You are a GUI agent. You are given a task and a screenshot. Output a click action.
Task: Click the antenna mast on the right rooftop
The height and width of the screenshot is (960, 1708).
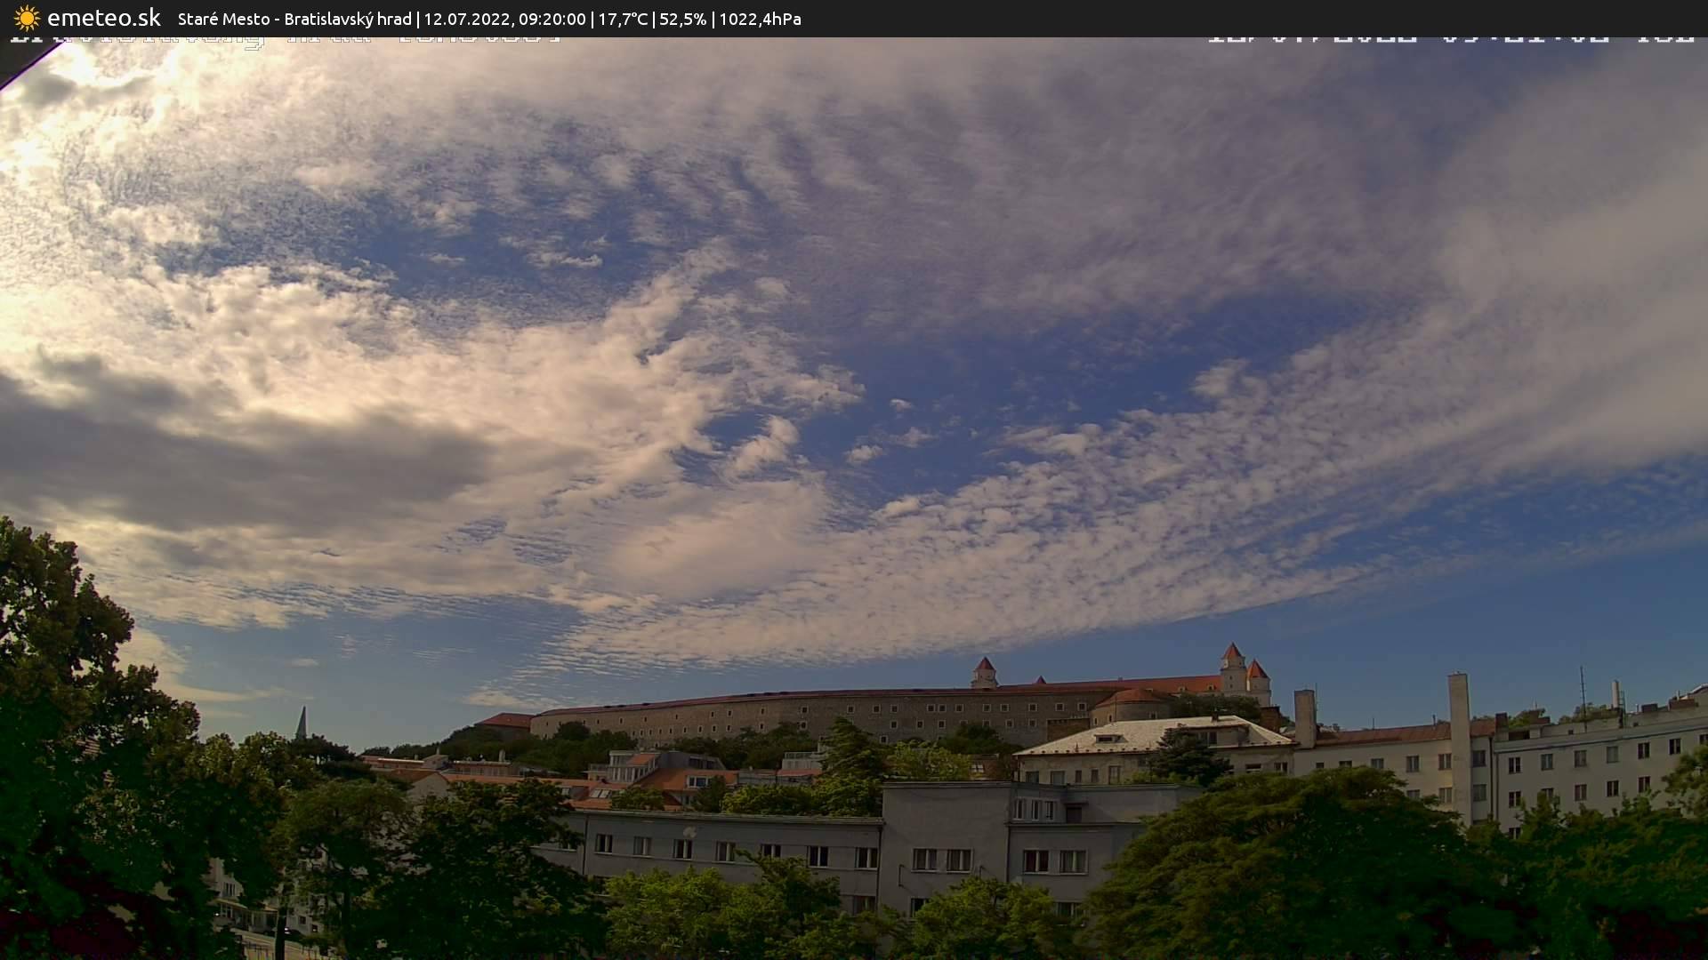(1583, 688)
